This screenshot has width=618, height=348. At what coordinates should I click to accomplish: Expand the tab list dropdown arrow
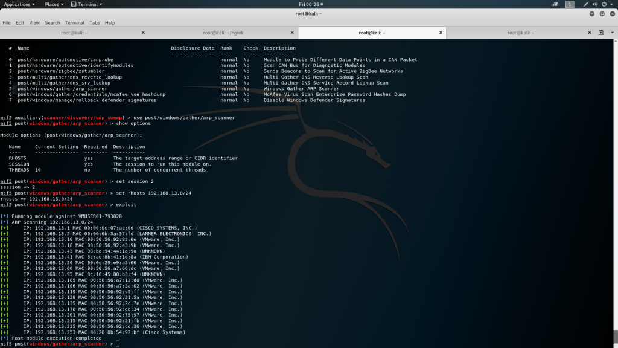613,33
